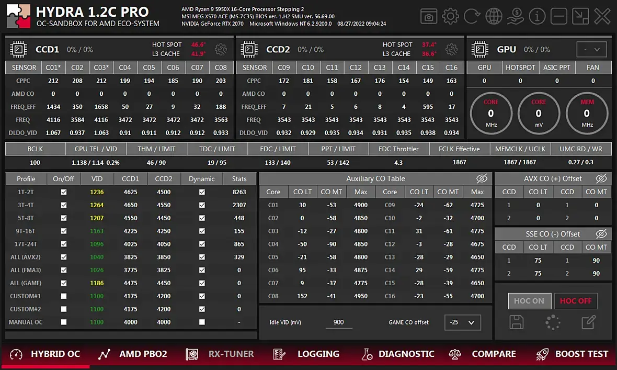Click the donate hand-with-coin icon
This screenshot has width=617, height=370.
point(515,17)
